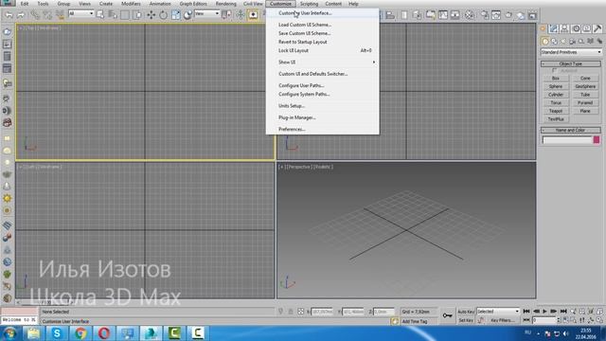Select the Select and Link tool
The width and height of the screenshot is (606, 341).
coord(35,15)
